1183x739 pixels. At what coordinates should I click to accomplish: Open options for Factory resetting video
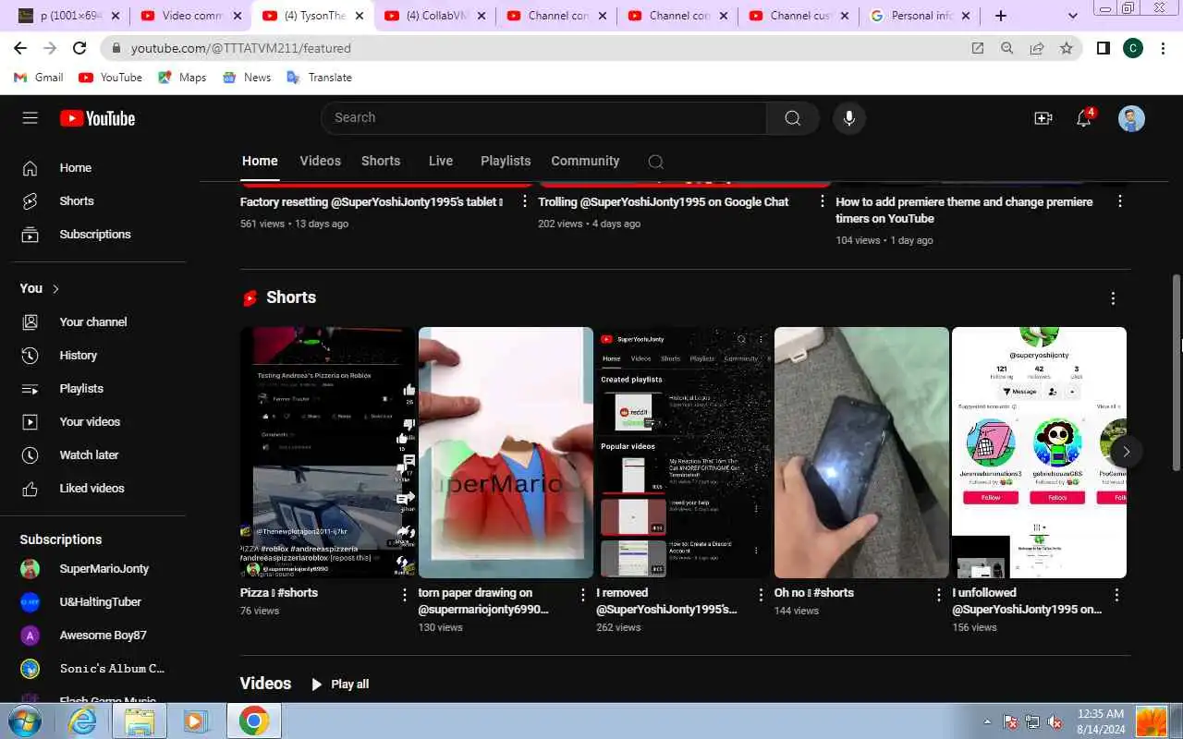[x=525, y=201]
